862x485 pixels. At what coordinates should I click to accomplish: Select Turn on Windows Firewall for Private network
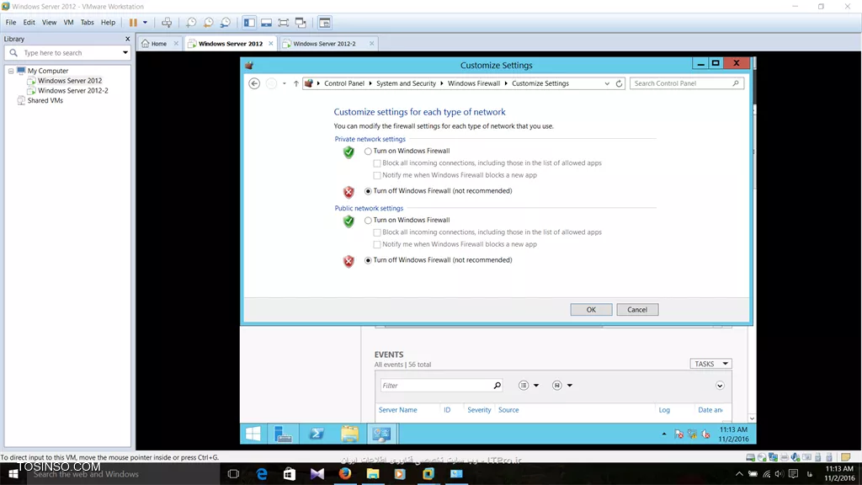(x=369, y=152)
